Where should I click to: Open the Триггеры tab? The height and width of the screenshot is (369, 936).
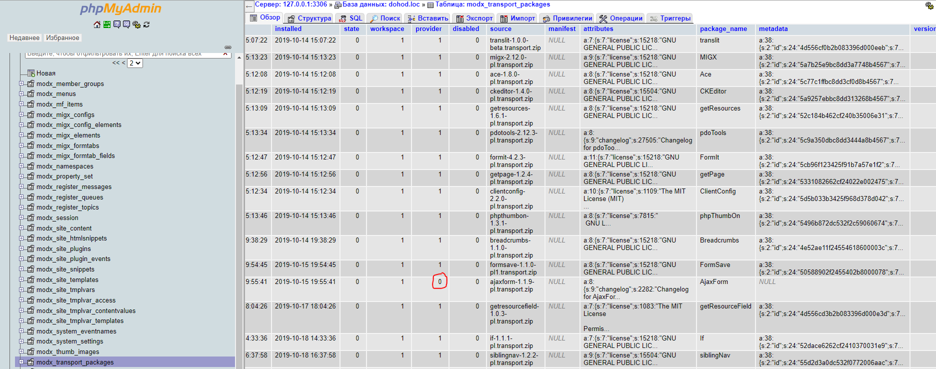tap(670, 18)
